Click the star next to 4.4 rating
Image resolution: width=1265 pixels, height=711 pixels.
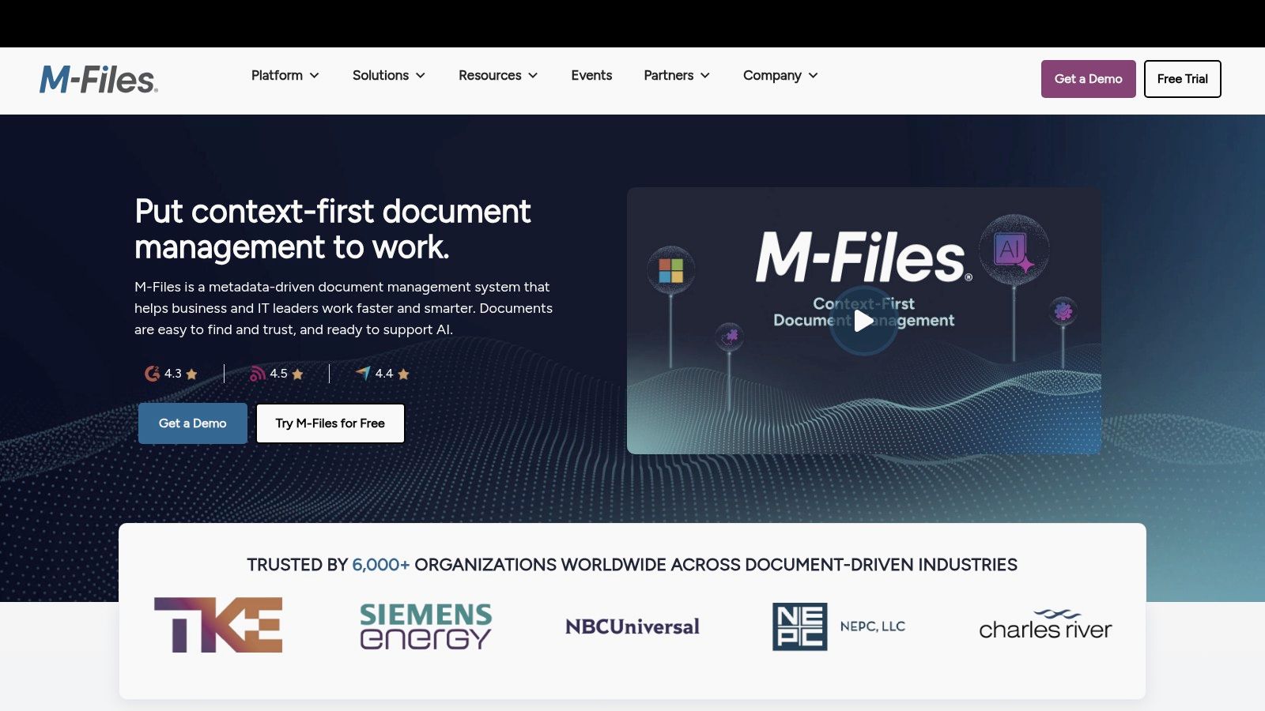403,374
